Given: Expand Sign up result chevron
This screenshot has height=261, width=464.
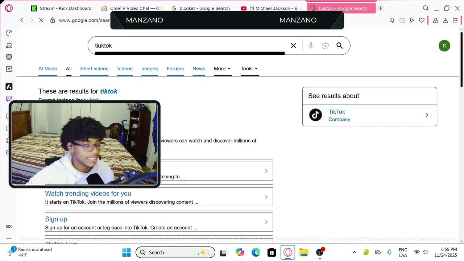Looking at the screenshot, I should coord(266,222).
